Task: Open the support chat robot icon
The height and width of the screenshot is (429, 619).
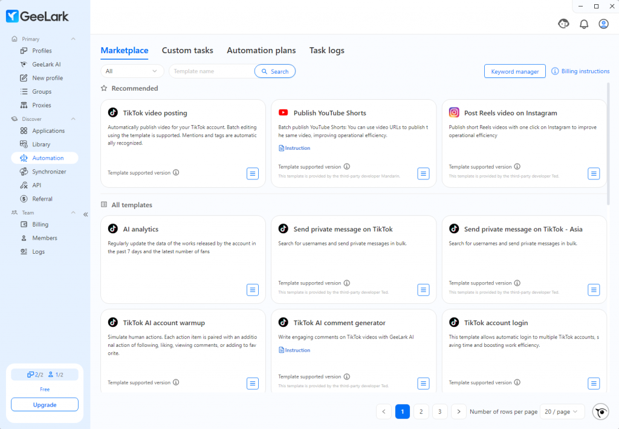Action: coord(563,24)
